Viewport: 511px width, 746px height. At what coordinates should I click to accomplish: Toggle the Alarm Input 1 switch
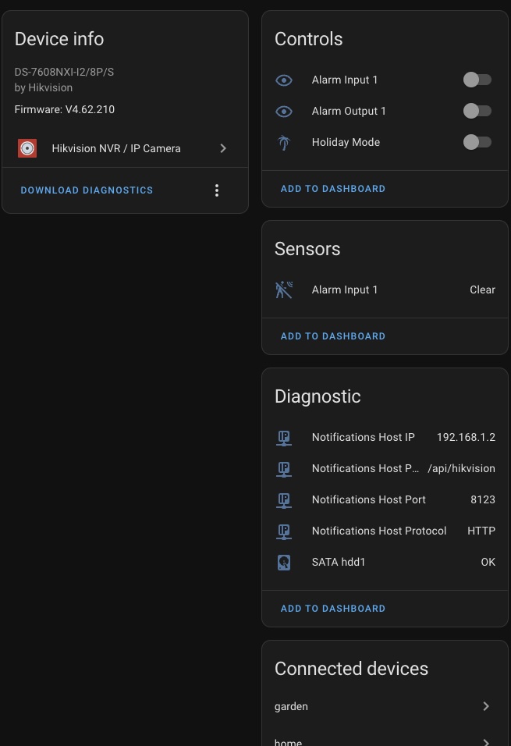[477, 80]
